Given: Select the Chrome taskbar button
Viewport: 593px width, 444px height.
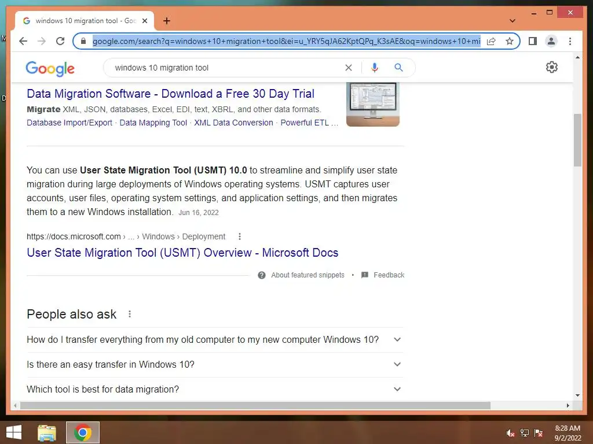Looking at the screenshot, I should click(x=83, y=432).
